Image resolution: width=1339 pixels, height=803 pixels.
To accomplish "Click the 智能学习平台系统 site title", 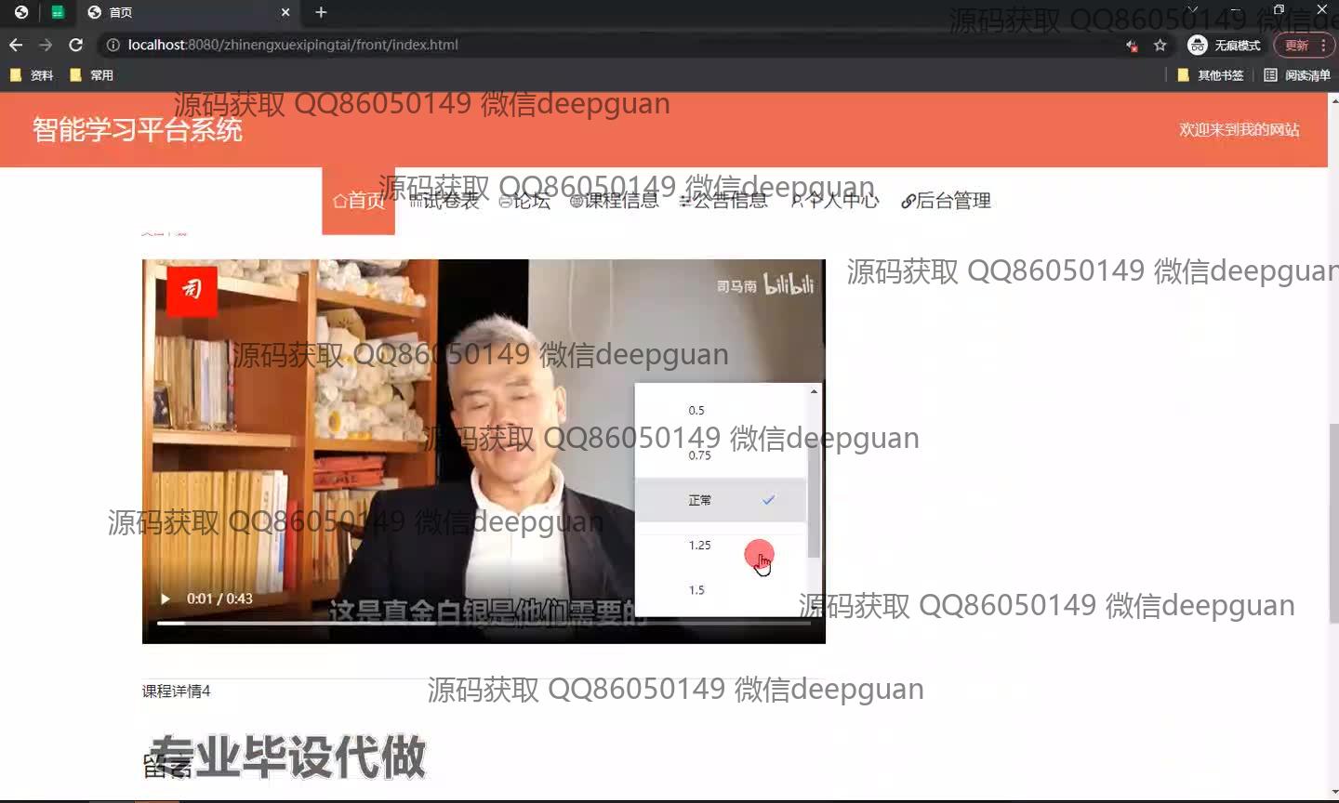I will pos(138,129).
